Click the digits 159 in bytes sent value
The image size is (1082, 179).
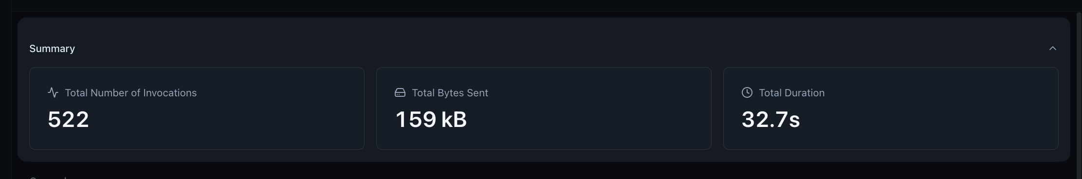[416, 120]
